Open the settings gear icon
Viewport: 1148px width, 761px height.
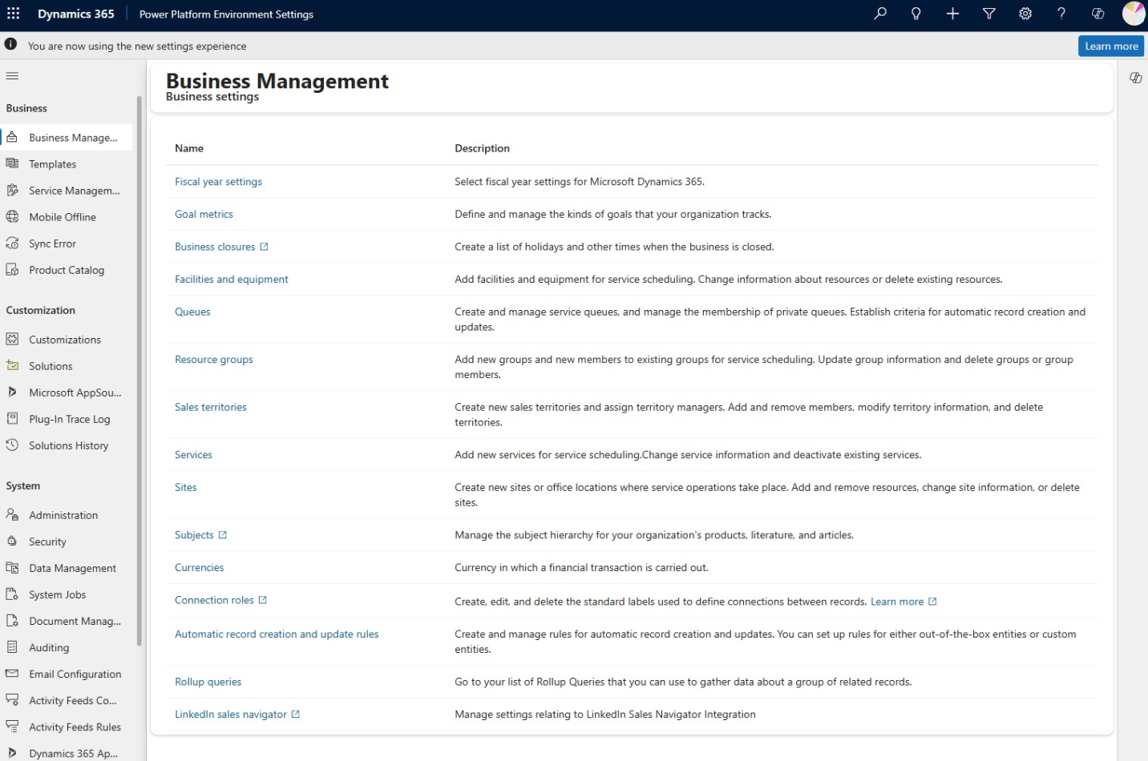1025,14
